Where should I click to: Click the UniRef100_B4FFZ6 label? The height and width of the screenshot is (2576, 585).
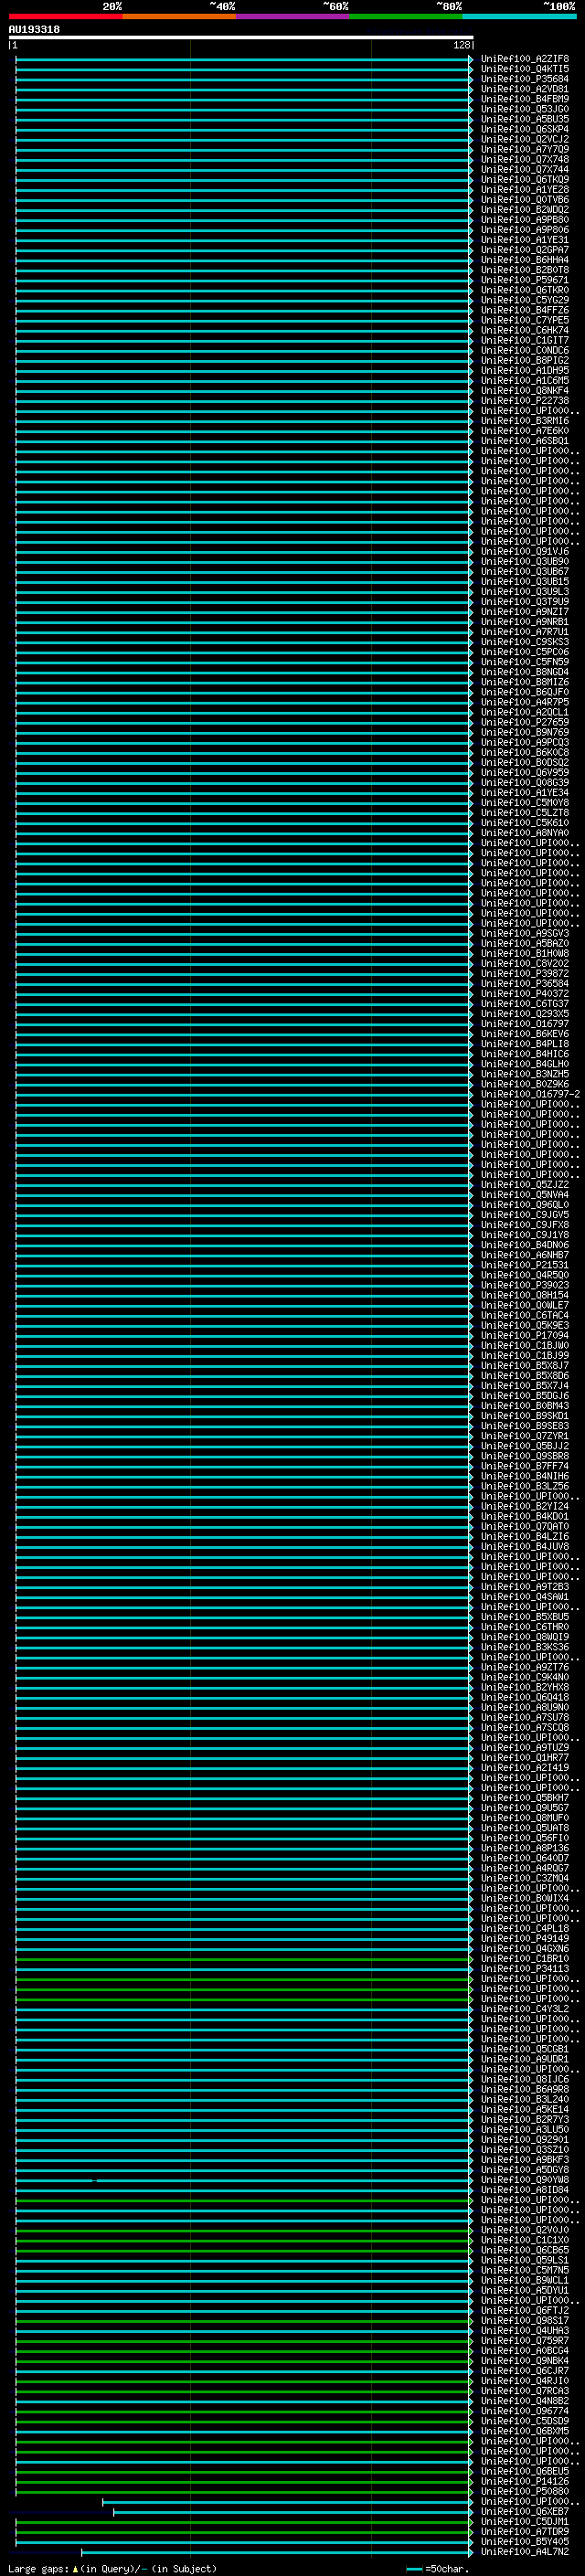[x=525, y=310]
